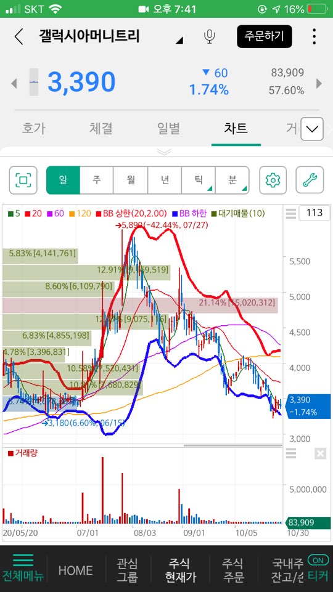Tap the 5.83% volume profile bar

click(41, 256)
